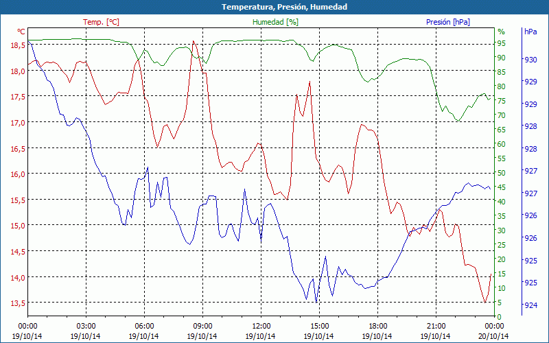Click the '18,5' temperature axis value
The width and height of the screenshot is (549, 343).
[x=18, y=45]
